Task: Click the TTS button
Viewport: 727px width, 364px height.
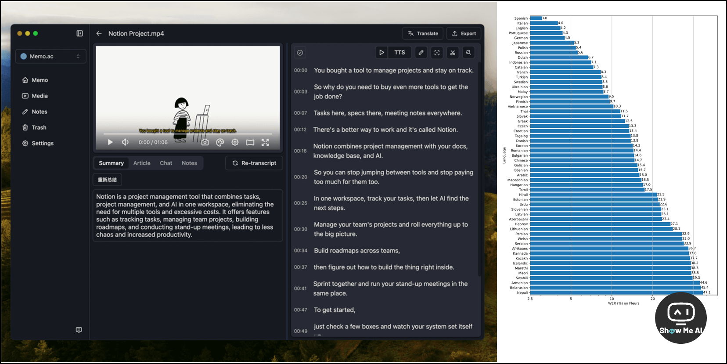Action: pos(399,52)
